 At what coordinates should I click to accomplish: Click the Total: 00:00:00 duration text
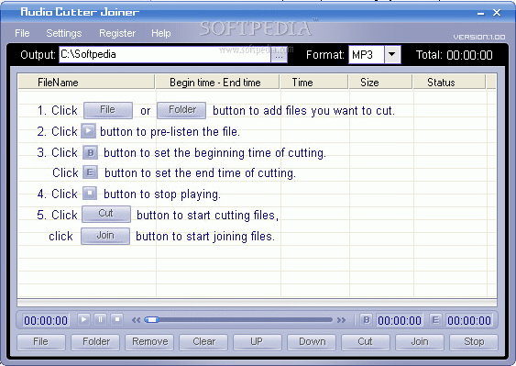pyautogui.click(x=454, y=55)
